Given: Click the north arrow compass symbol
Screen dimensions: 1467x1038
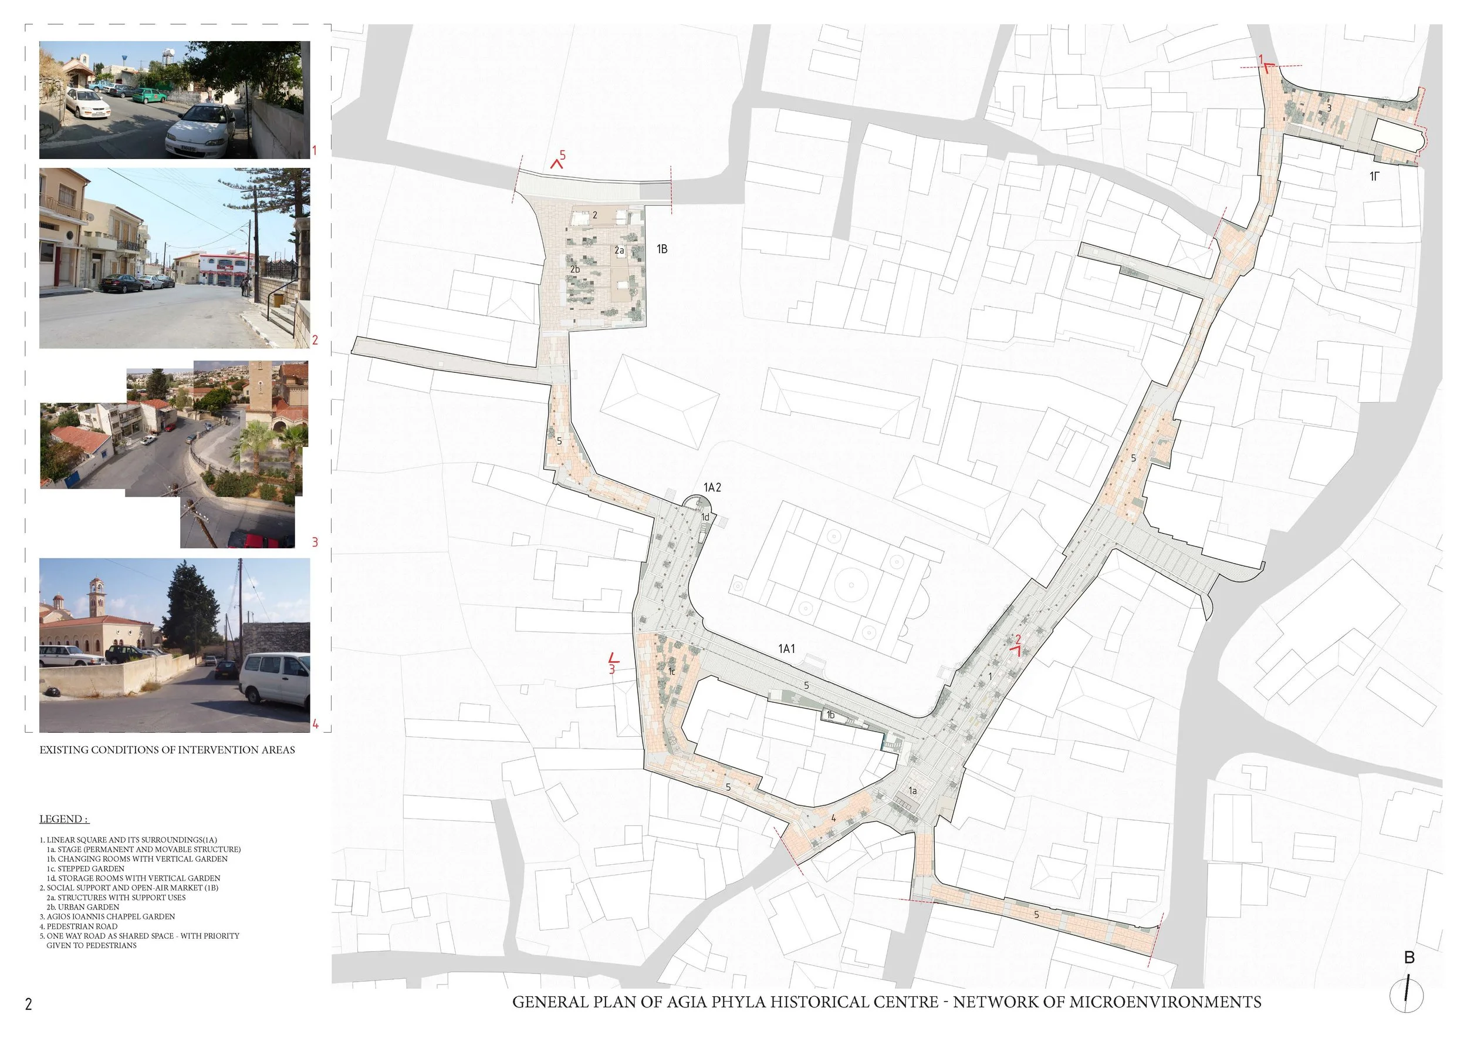Looking at the screenshot, I should coord(1407,996).
